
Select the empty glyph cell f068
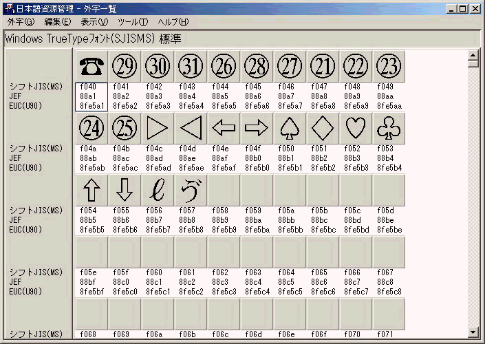pyautogui.click(x=91, y=314)
